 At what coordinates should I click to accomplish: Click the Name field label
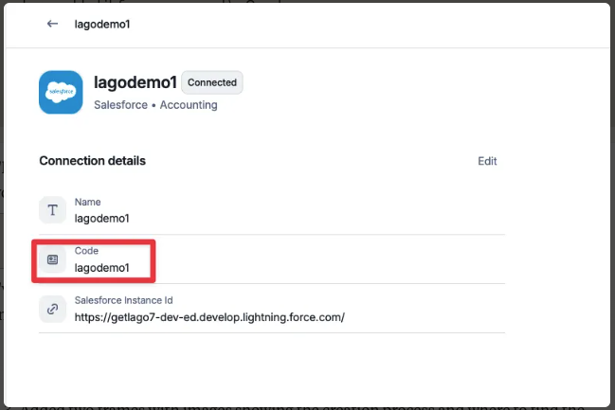tap(87, 202)
